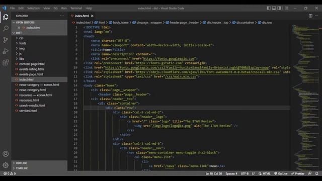
Task: Expand the Timeline section
Action: pos(39,168)
